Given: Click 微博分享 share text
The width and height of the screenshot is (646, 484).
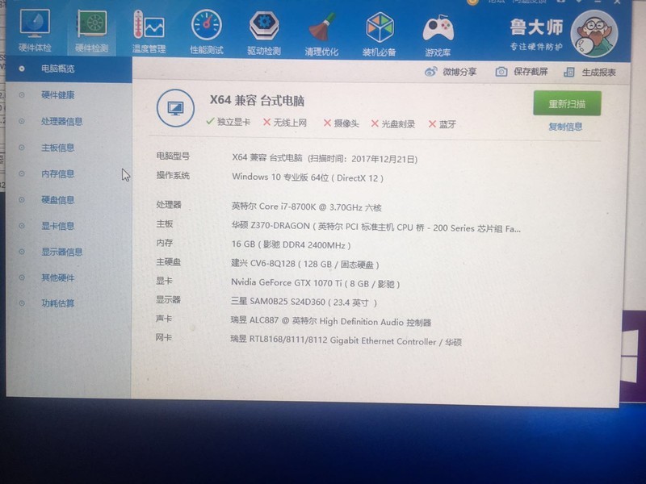Looking at the screenshot, I should click(459, 72).
